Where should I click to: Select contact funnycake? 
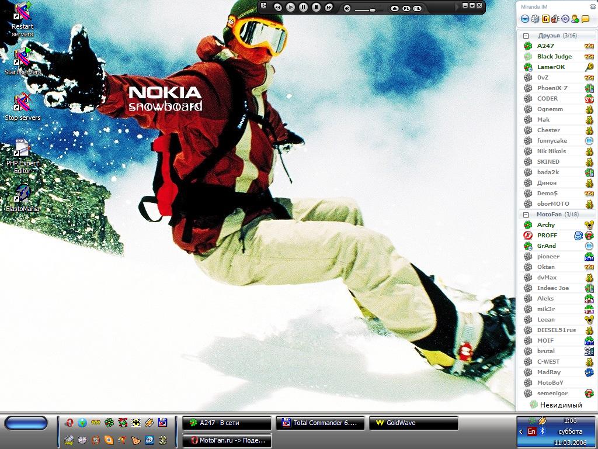[x=557, y=140]
